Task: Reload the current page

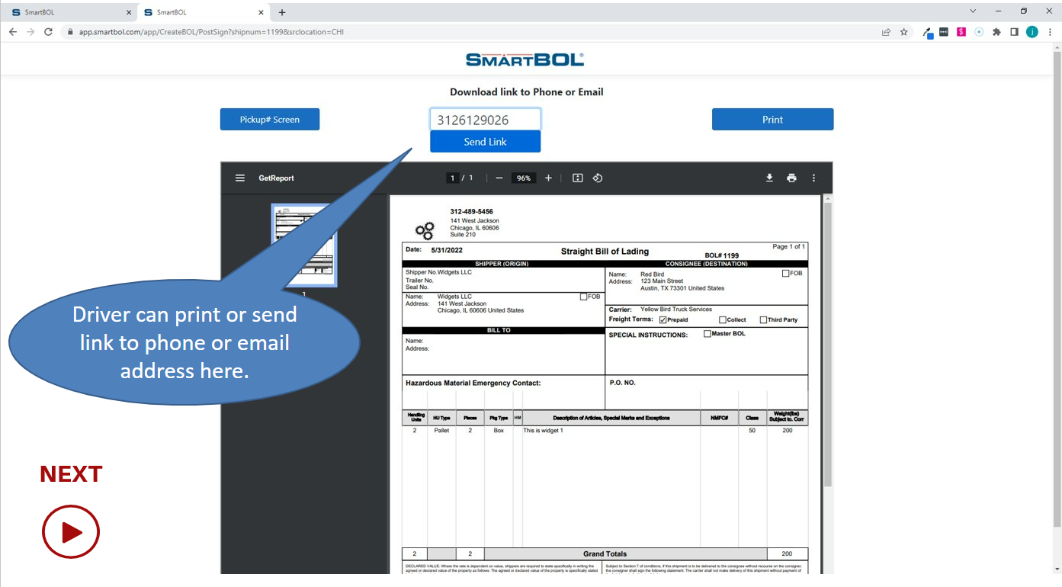Action: [49, 32]
